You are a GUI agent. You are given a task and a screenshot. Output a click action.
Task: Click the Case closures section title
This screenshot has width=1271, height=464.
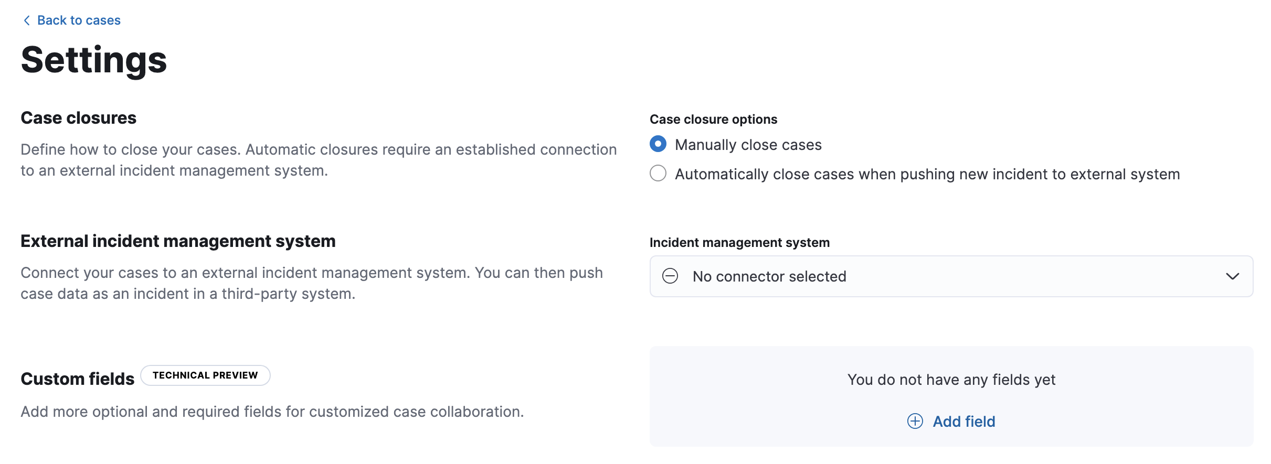[78, 117]
